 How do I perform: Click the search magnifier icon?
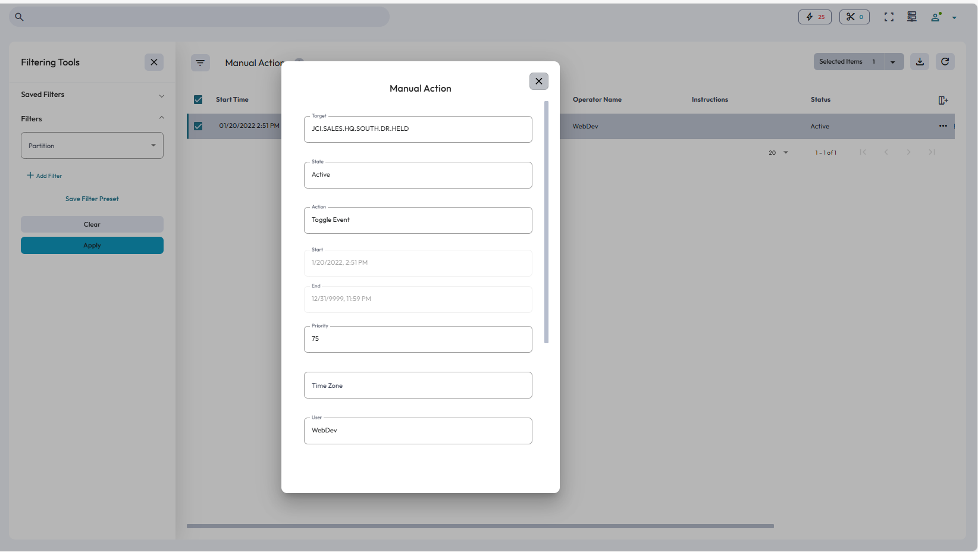pos(19,17)
